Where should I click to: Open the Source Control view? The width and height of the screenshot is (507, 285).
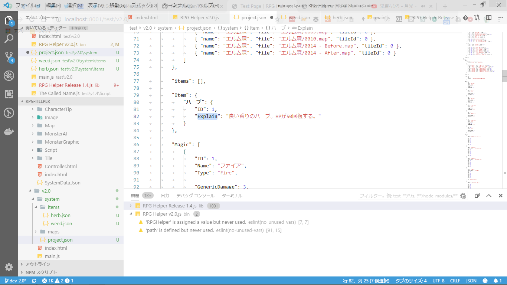click(x=9, y=57)
